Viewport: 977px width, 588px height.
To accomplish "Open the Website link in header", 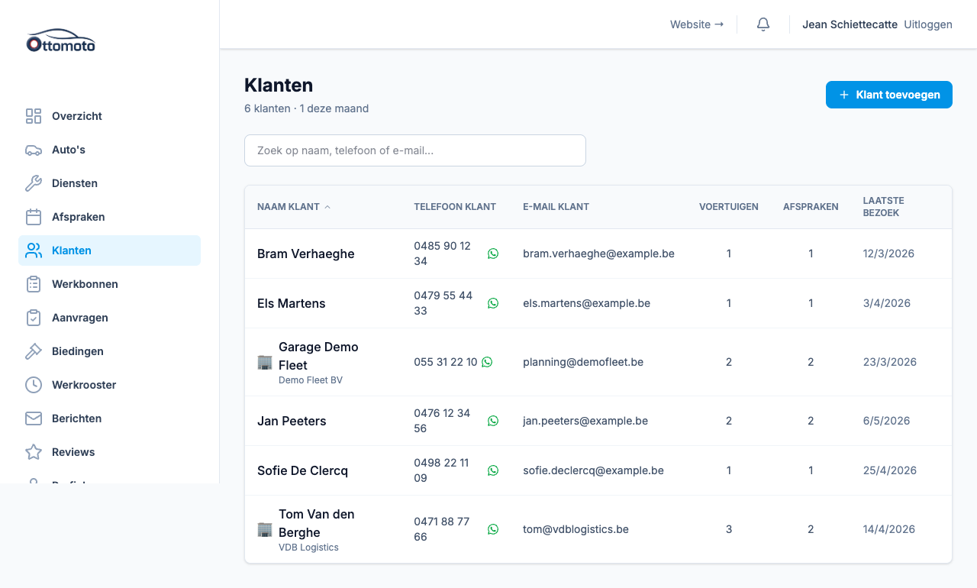I will (697, 24).
